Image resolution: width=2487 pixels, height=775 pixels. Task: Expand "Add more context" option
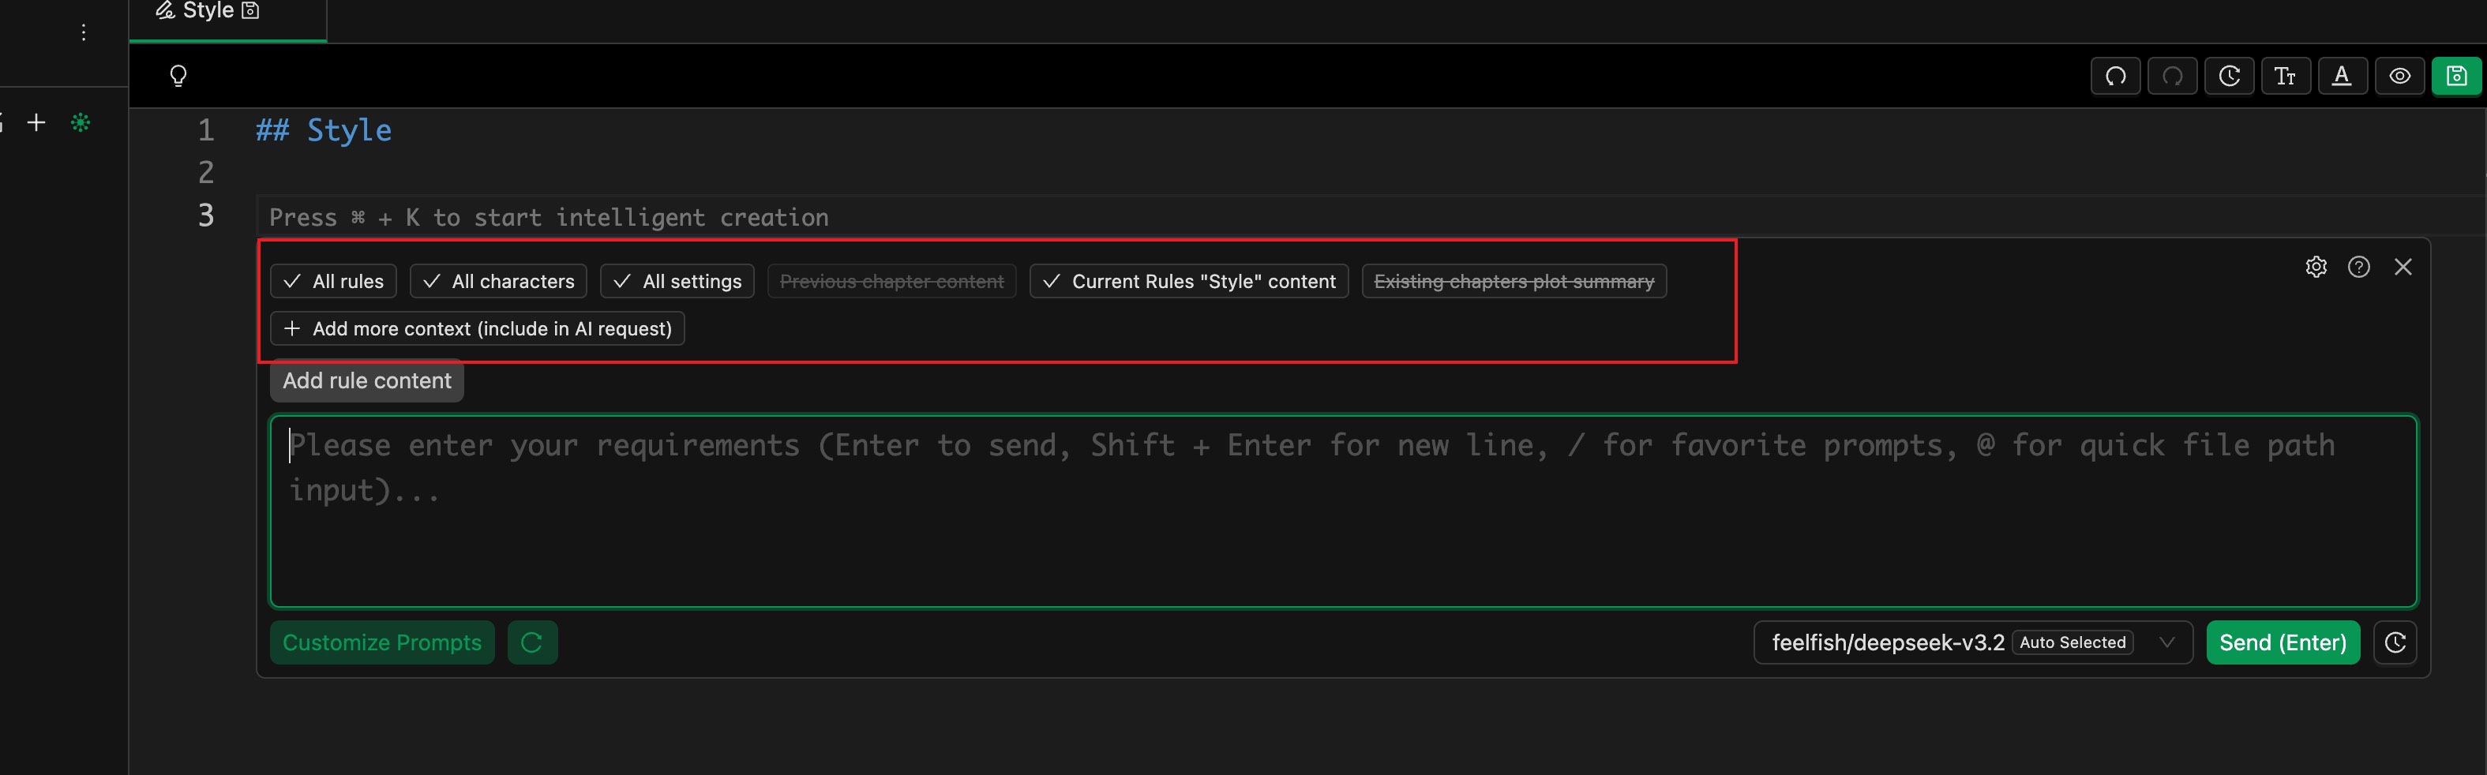coord(477,329)
